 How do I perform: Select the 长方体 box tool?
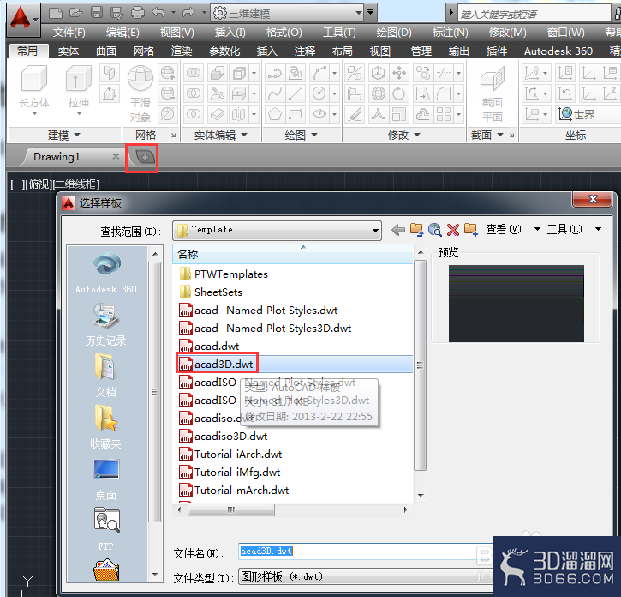[34, 90]
